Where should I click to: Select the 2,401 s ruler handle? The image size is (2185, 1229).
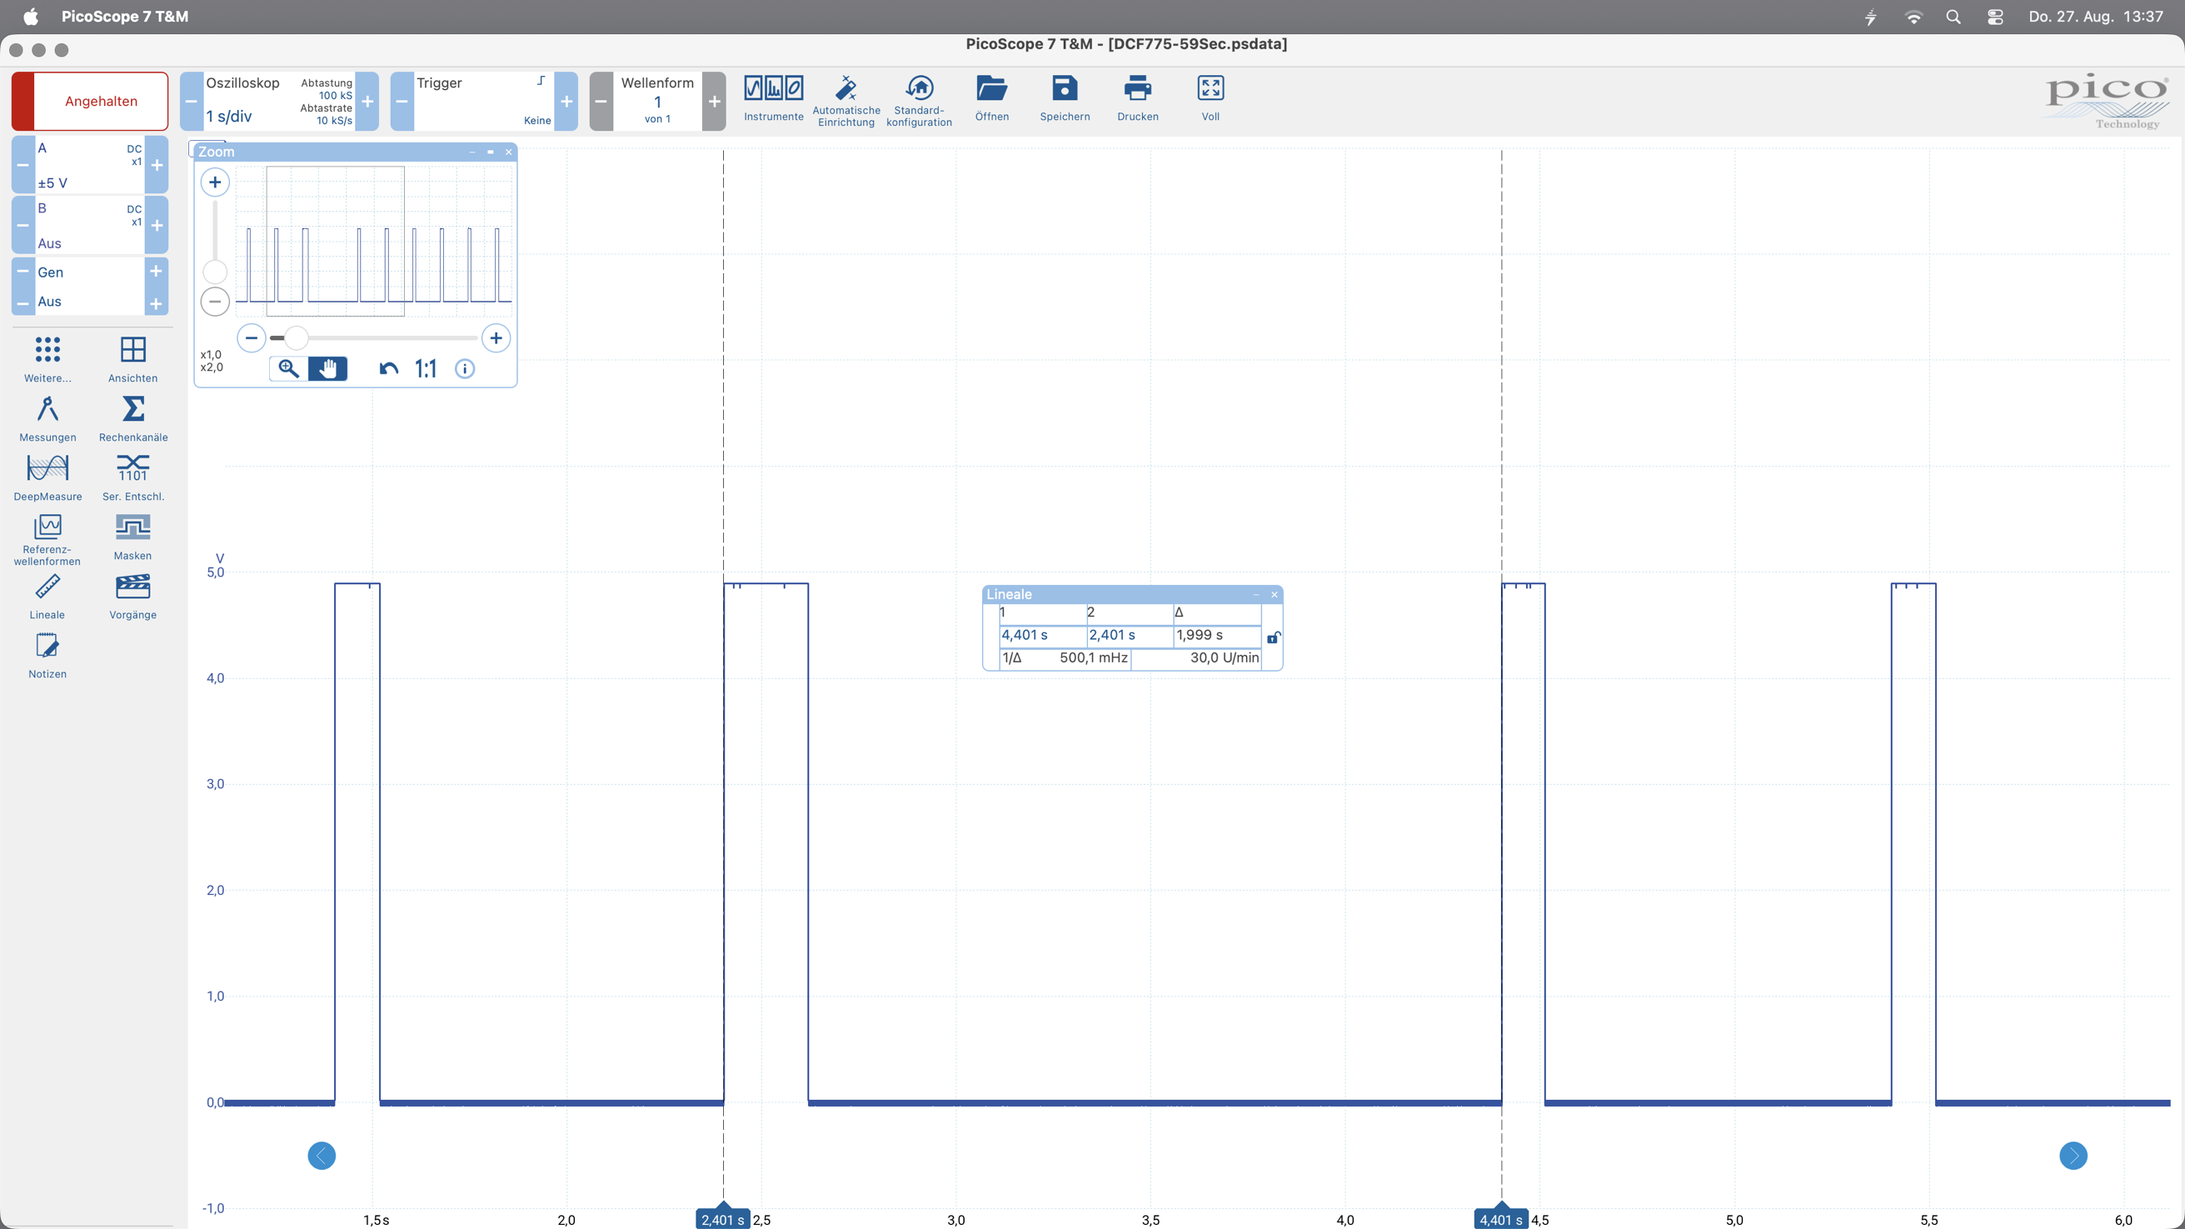(x=723, y=1219)
